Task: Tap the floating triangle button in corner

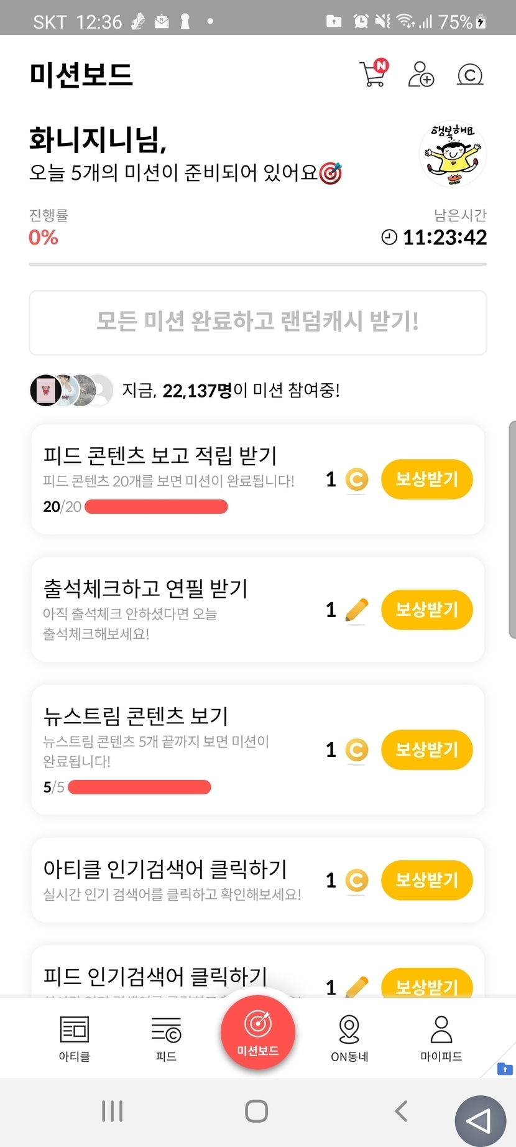Action: [x=480, y=1120]
